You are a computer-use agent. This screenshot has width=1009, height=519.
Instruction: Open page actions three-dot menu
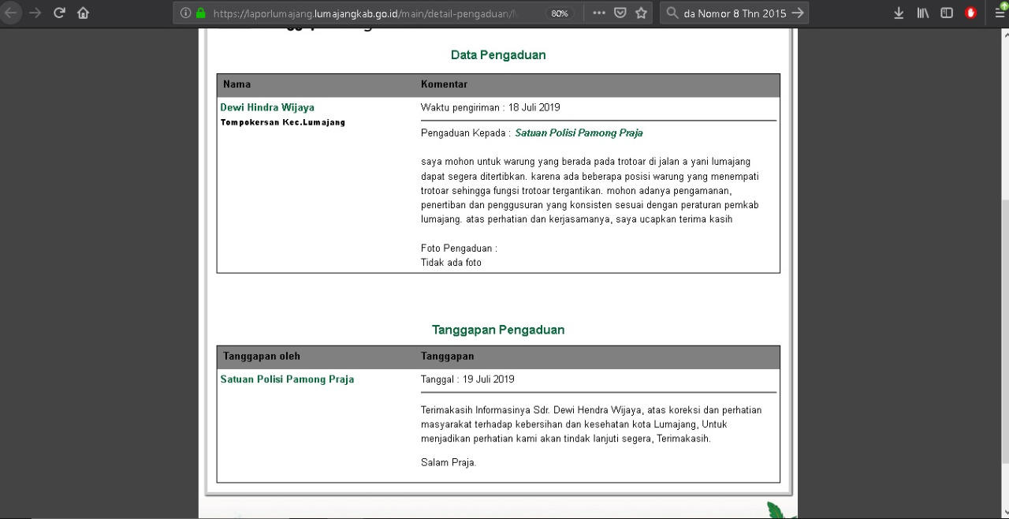tap(599, 13)
